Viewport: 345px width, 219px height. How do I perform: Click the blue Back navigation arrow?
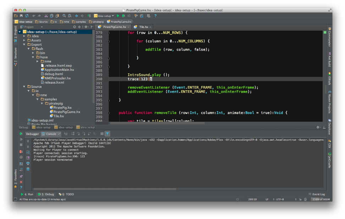[x=77, y=16]
